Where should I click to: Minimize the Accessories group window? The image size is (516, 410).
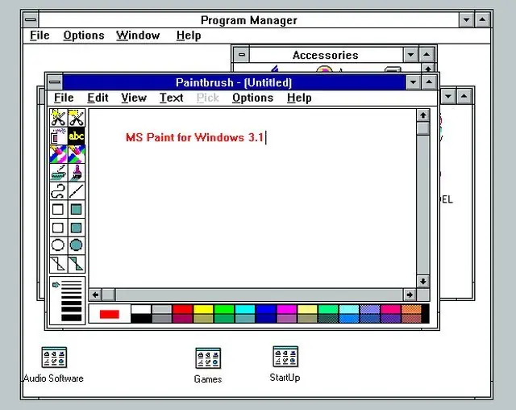[410, 55]
